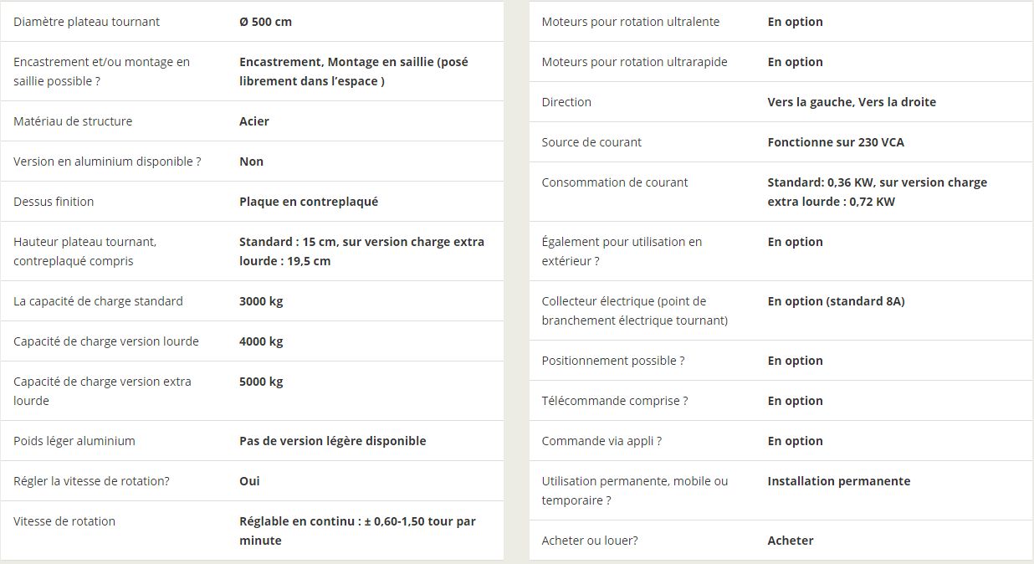Click "Pas de version légère disponible" text

coord(332,441)
